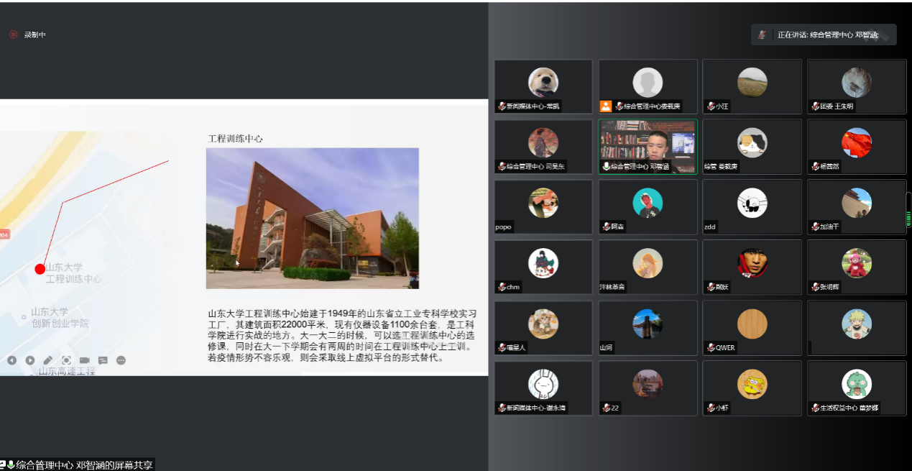Image resolution: width=912 pixels, height=471 pixels.
Task: Click the orange host badge icon on participant tile
Action: [606, 106]
